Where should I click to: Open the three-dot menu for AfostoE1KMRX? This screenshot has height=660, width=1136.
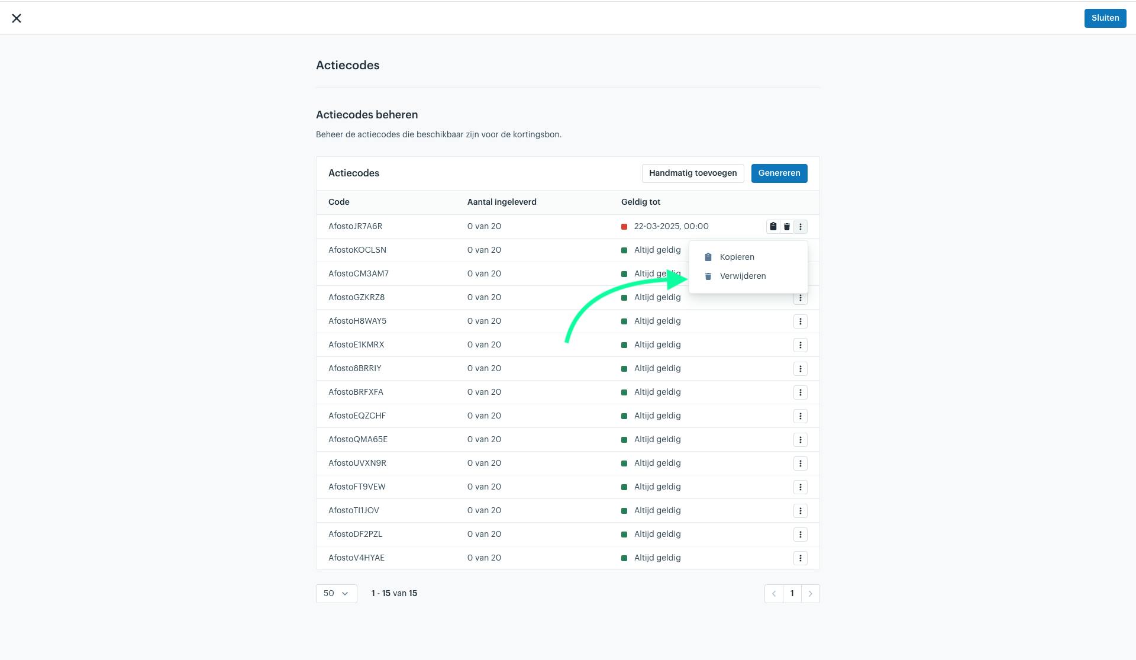800,345
